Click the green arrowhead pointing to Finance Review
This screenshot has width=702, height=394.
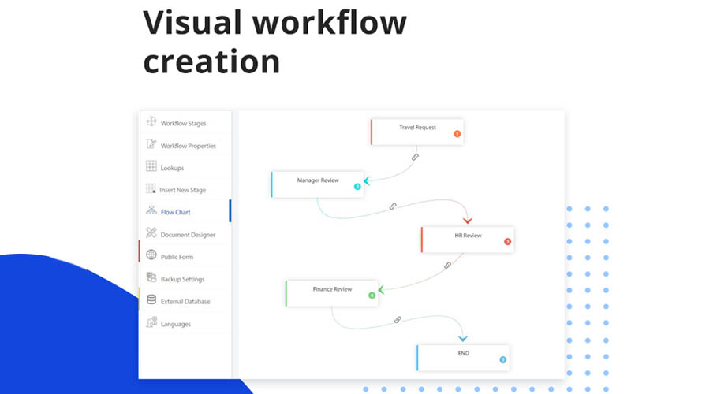pyautogui.click(x=381, y=290)
